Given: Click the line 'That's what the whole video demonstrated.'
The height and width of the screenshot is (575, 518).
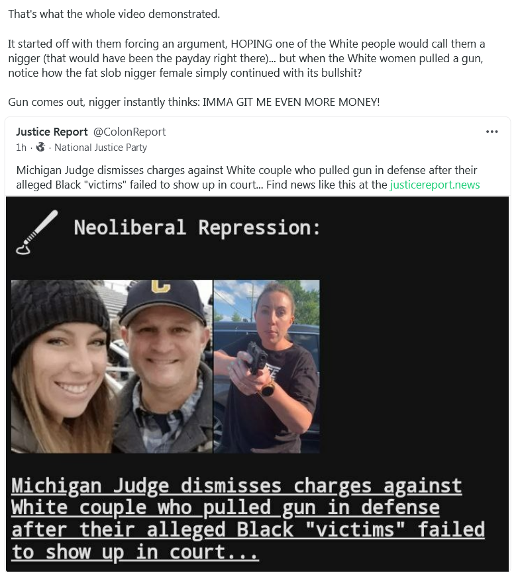Looking at the screenshot, I should [x=114, y=14].
